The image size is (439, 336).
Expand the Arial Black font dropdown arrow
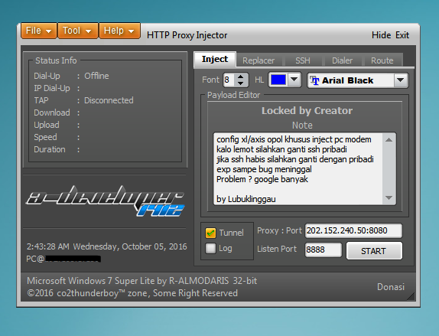click(400, 80)
